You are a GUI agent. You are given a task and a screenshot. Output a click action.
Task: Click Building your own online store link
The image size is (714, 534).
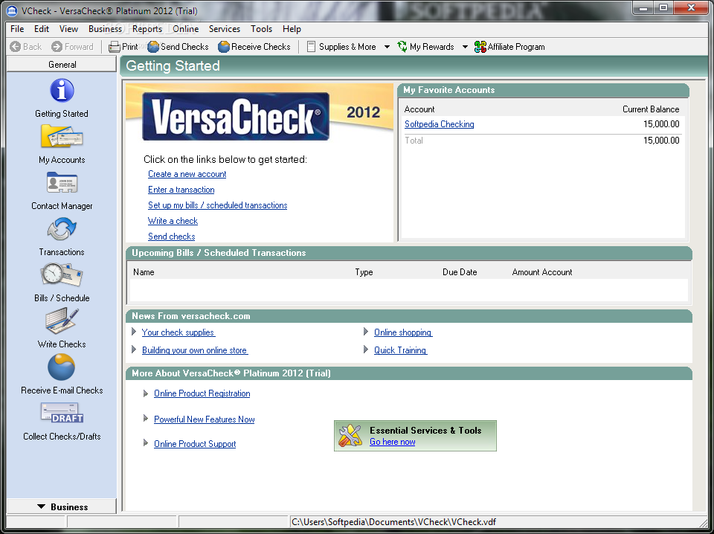(x=195, y=350)
